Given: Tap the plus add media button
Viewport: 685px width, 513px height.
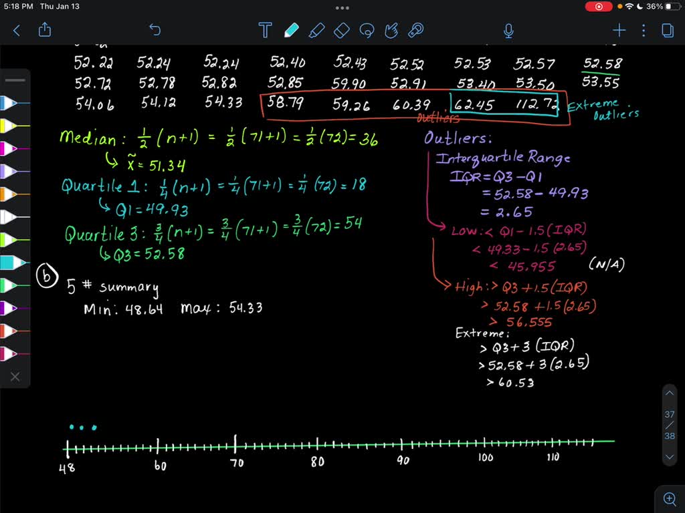Looking at the screenshot, I should (619, 30).
